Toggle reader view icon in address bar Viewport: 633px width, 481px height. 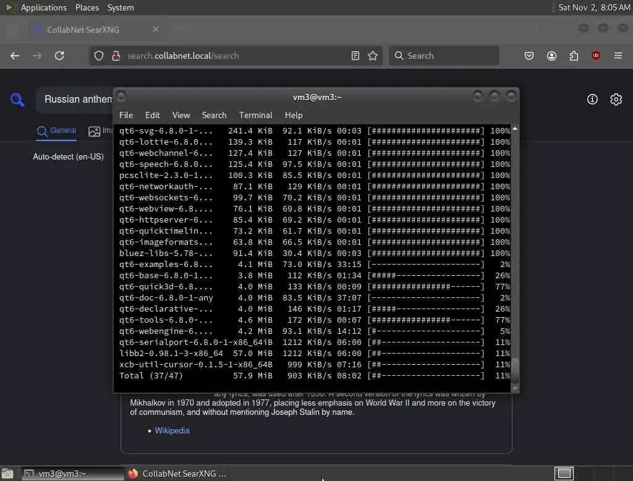(x=355, y=56)
